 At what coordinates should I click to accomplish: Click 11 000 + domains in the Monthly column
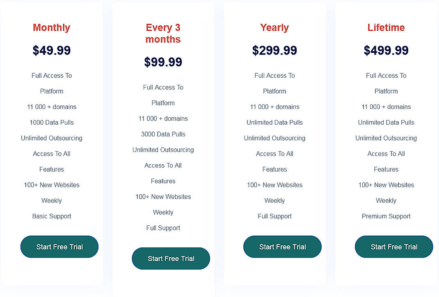tap(51, 107)
